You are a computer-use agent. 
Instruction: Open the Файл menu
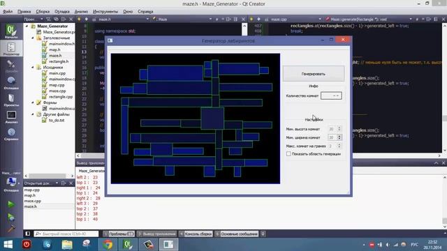point(8,11)
